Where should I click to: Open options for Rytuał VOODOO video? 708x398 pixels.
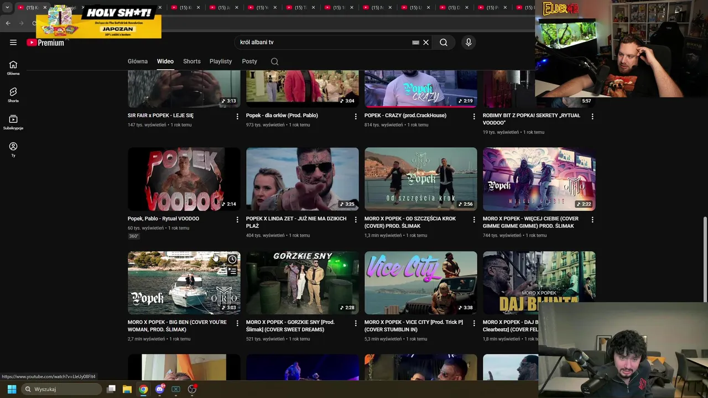237,219
